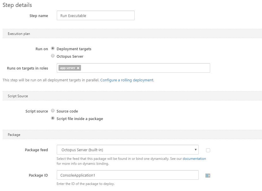Follow the documentation link on dynamic binding
262x191 pixels.
pos(194,159)
